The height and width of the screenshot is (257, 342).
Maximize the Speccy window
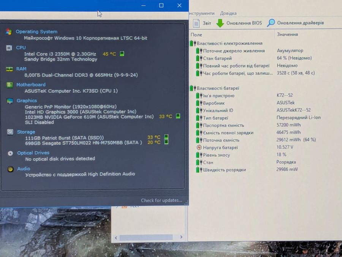click(x=161, y=5)
